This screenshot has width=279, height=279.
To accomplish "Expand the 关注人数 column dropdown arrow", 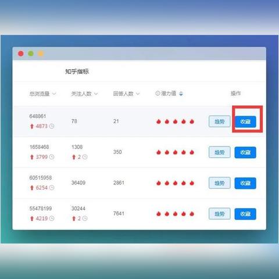I will click(96, 94).
